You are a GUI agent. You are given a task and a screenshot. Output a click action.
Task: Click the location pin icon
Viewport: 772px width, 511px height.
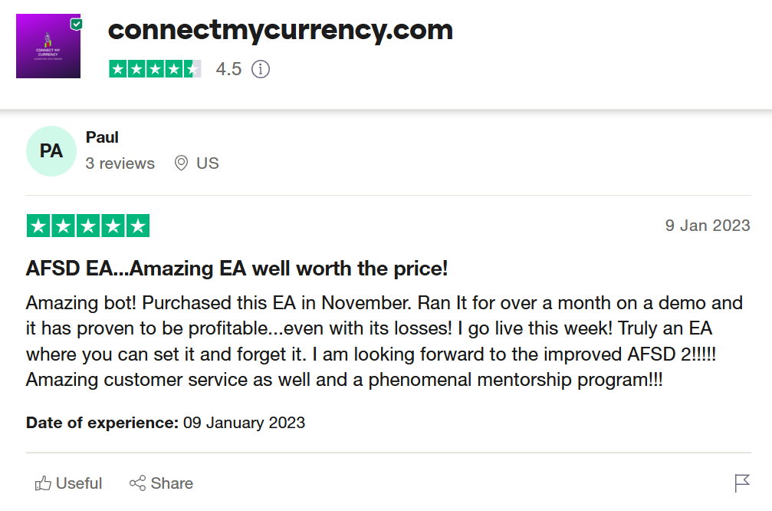[181, 163]
